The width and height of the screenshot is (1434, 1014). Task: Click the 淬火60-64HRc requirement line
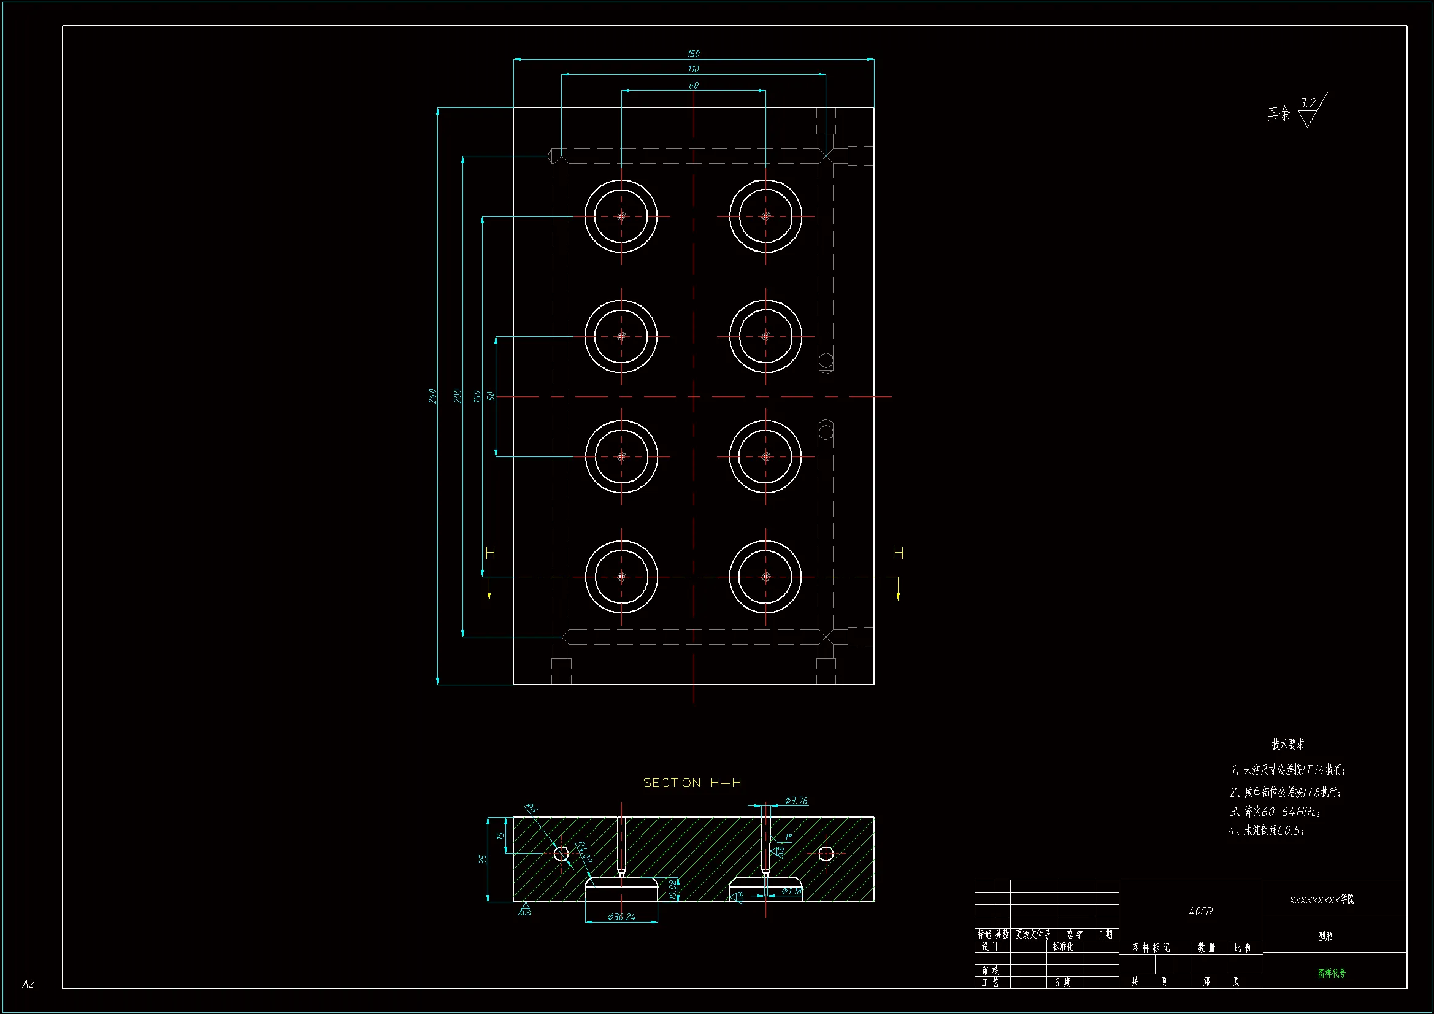tap(1275, 812)
